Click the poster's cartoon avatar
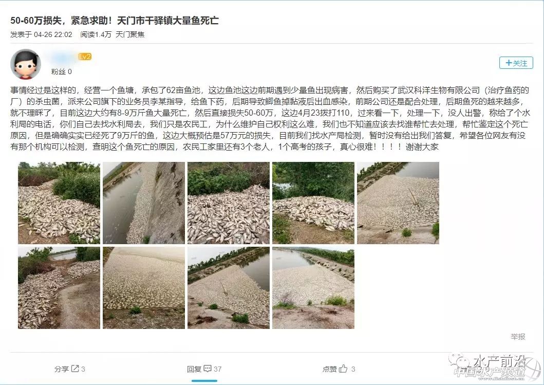The image size is (544, 385). pyautogui.click(x=25, y=65)
